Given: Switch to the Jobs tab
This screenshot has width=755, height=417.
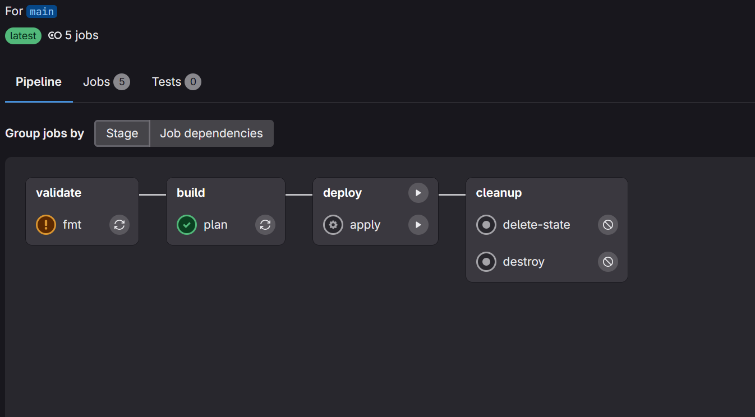Looking at the screenshot, I should 106,82.
